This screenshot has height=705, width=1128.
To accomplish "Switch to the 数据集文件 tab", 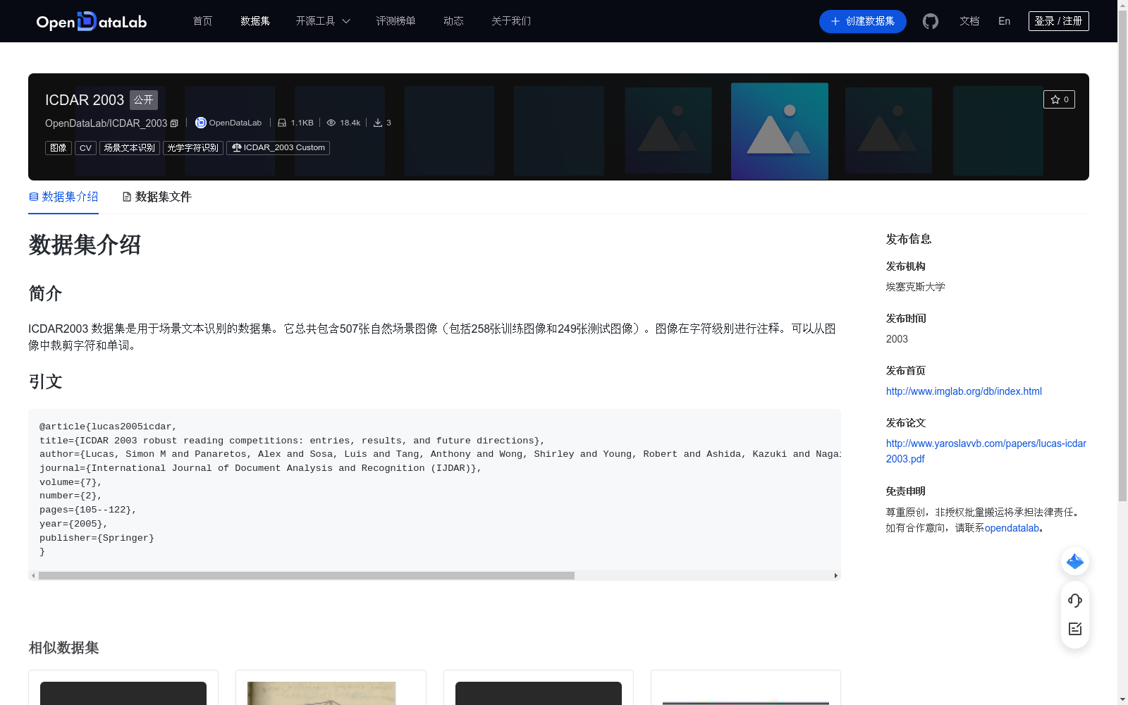I will [157, 197].
